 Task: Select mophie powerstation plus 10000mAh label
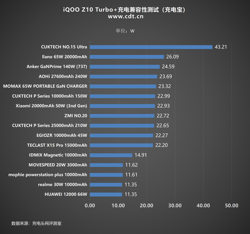[48, 175]
